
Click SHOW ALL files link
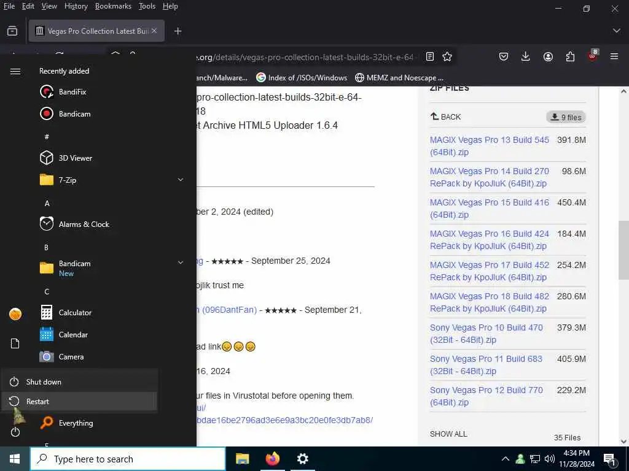[448, 434]
